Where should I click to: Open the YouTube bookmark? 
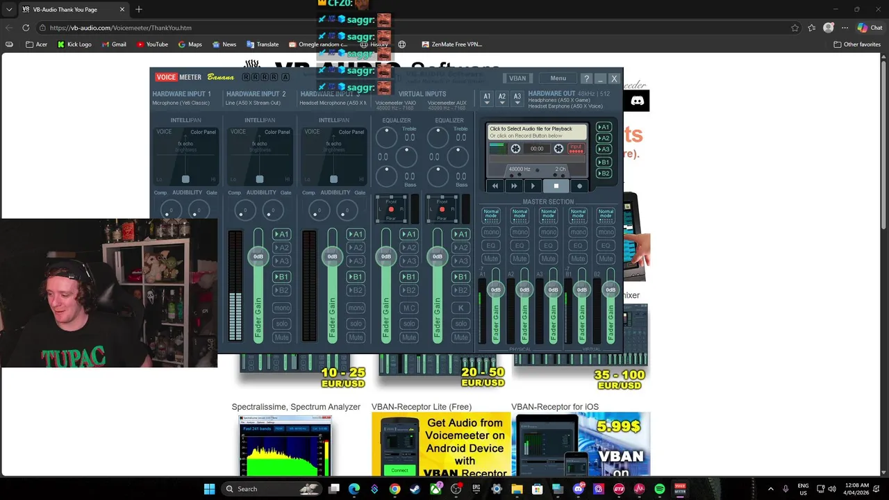(x=152, y=44)
